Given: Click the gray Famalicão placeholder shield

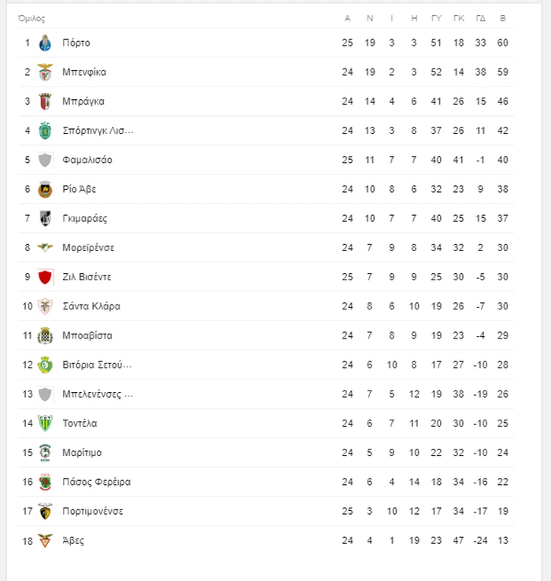Looking at the screenshot, I should pos(45,160).
